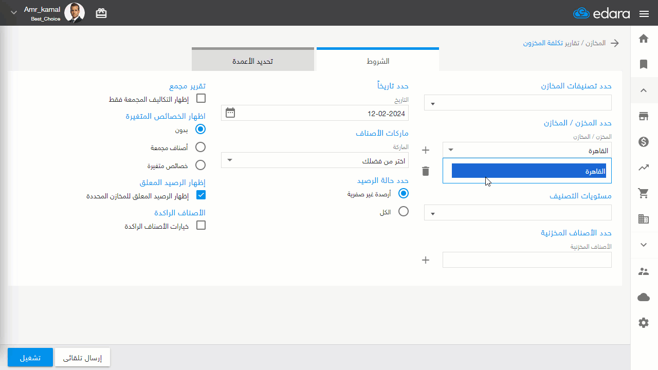658x370 pixels.
Task: Go to Home icon in sidebar
Action: [x=643, y=39]
